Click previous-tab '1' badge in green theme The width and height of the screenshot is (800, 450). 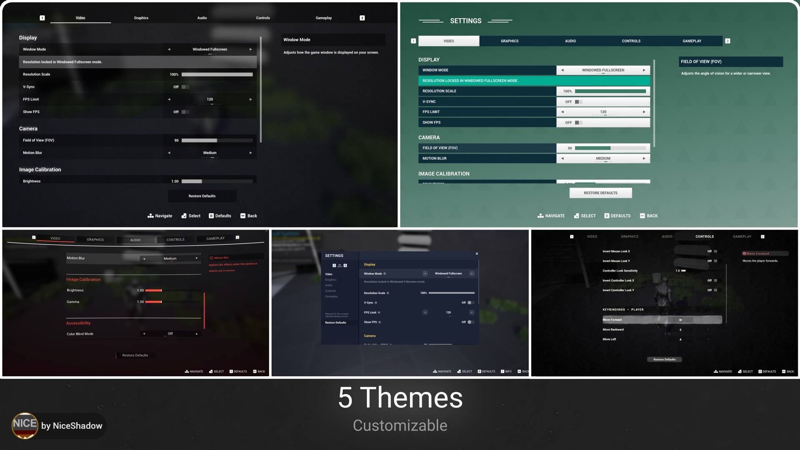pos(413,41)
